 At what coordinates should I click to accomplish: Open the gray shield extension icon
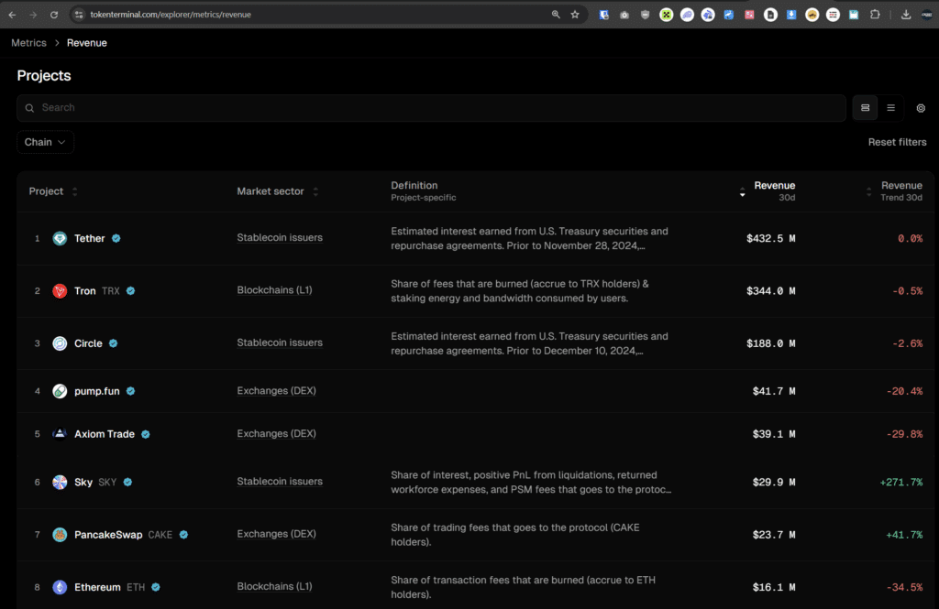pyautogui.click(x=645, y=15)
